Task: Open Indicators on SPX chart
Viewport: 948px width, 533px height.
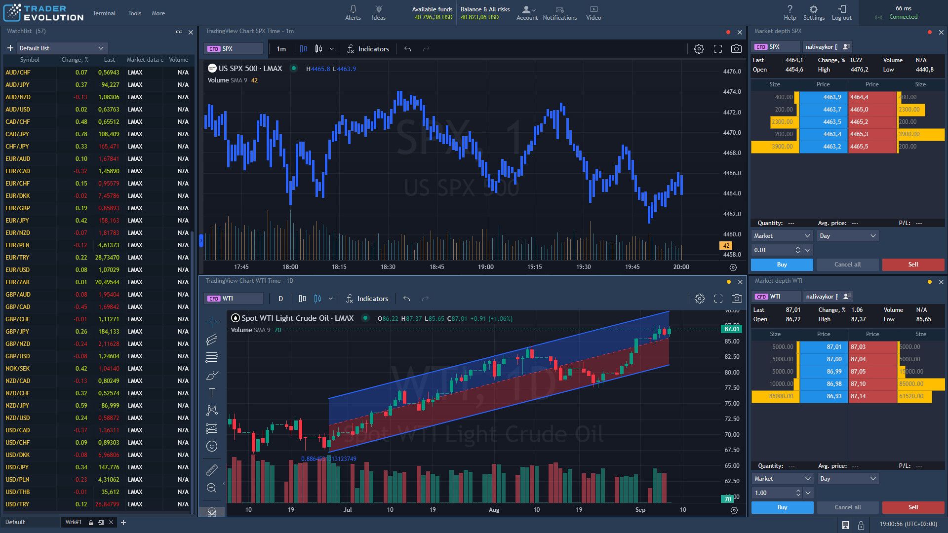Action: pos(368,49)
